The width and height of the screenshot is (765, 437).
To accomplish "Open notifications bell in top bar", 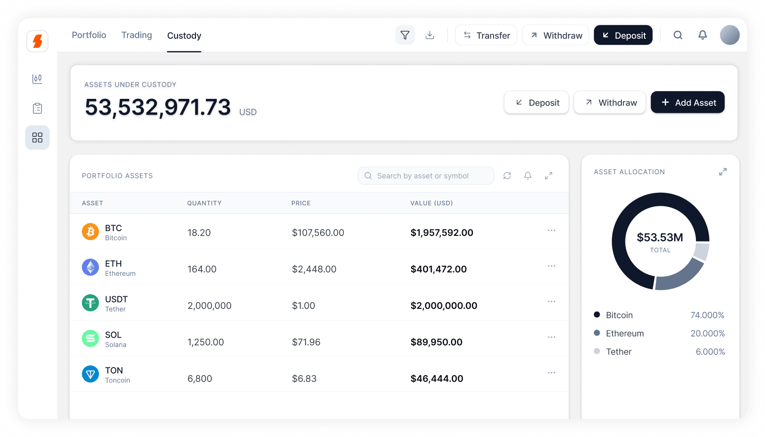I will 703,35.
